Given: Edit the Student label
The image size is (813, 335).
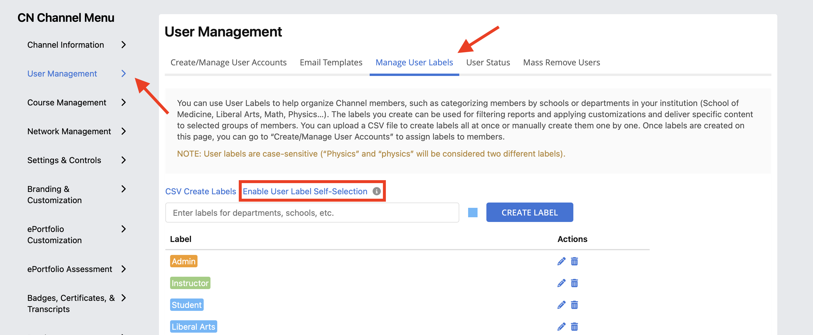Looking at the screenshot, I should (561, 305).
